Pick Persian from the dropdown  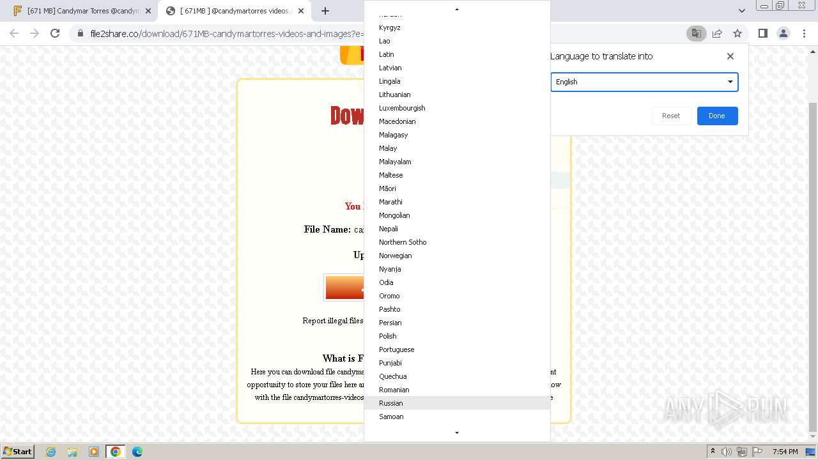click(x=457, y=323)
